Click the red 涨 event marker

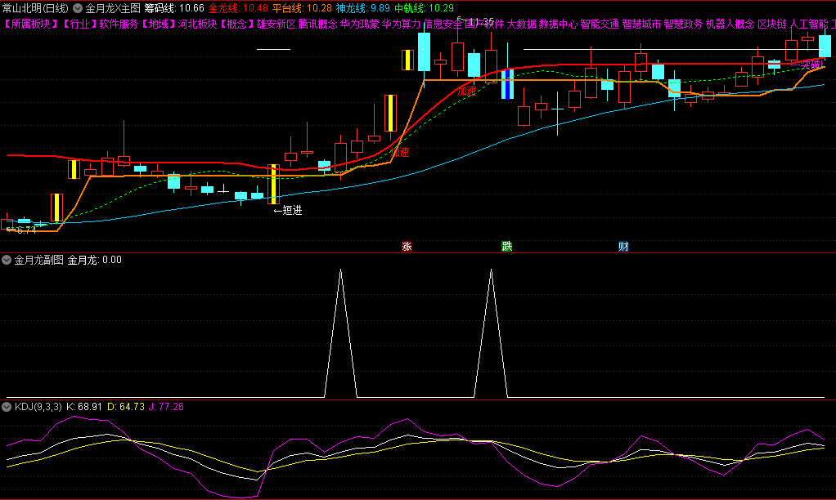(407, 246)
